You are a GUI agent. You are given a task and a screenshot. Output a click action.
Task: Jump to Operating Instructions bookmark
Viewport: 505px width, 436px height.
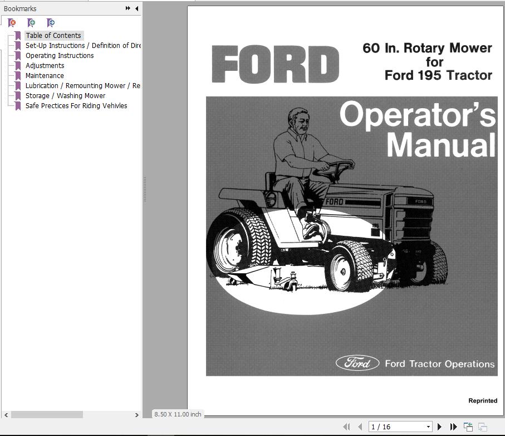(x=60, y=55)
